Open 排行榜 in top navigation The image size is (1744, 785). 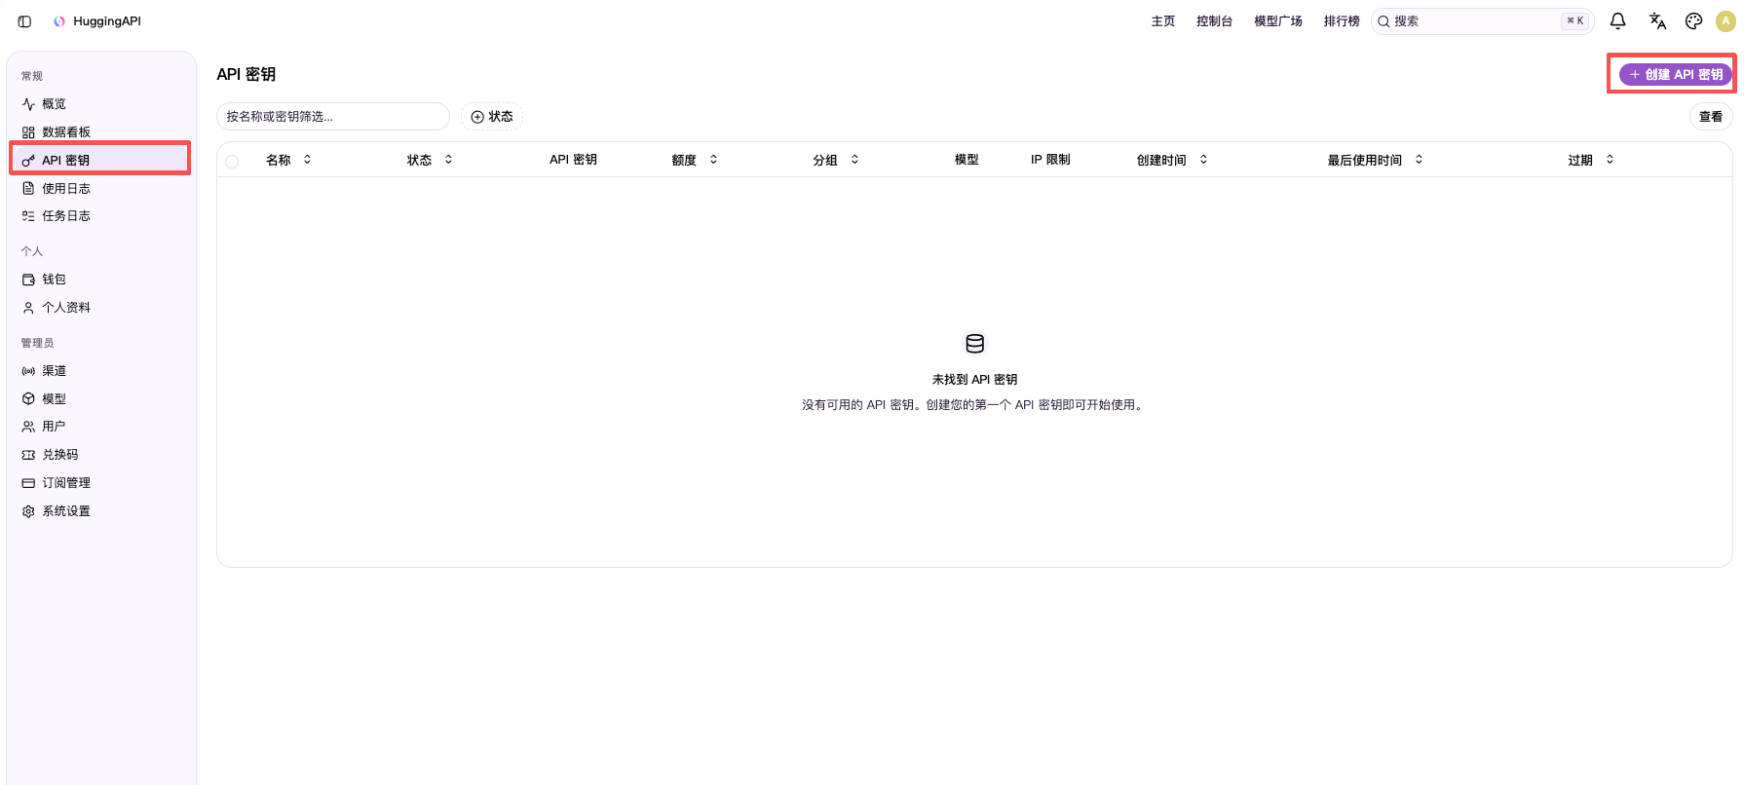pos(1342,21)
